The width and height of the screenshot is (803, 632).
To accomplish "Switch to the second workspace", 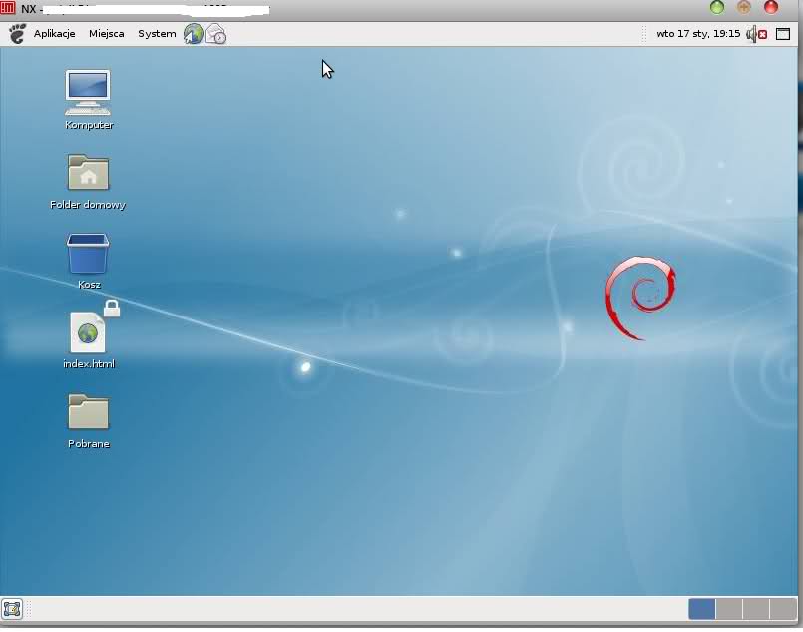I will tap(729, 609).
